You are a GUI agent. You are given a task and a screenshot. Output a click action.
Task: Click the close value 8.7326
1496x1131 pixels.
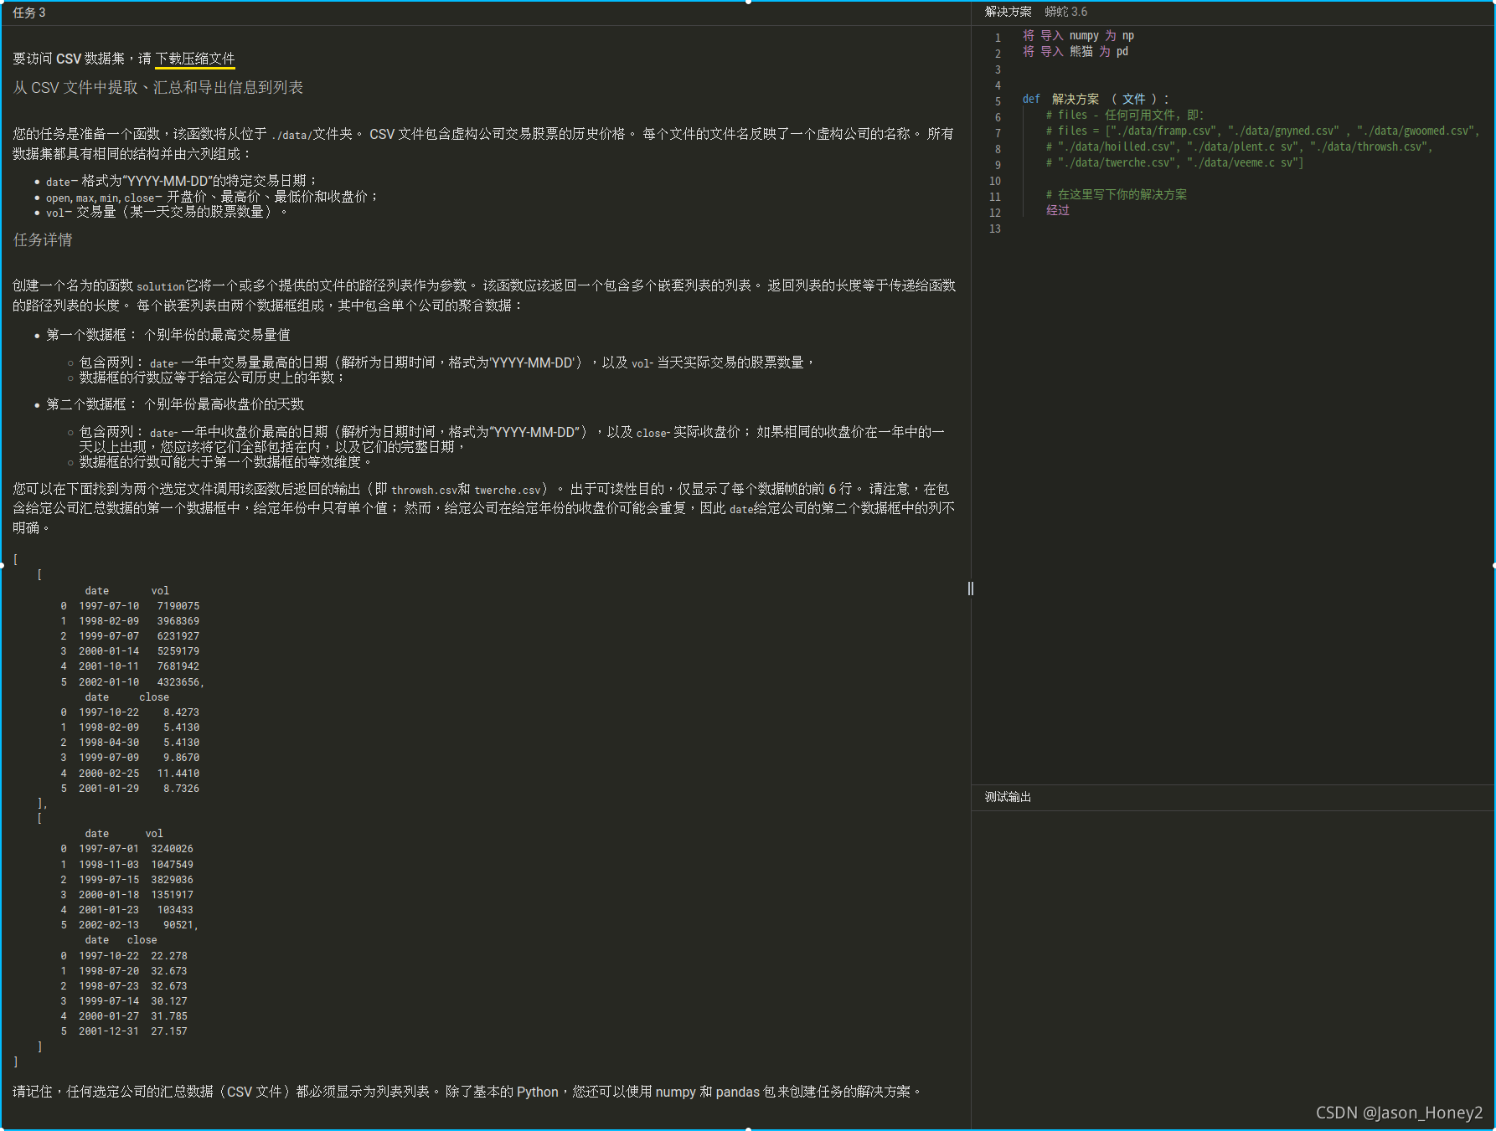182,789
